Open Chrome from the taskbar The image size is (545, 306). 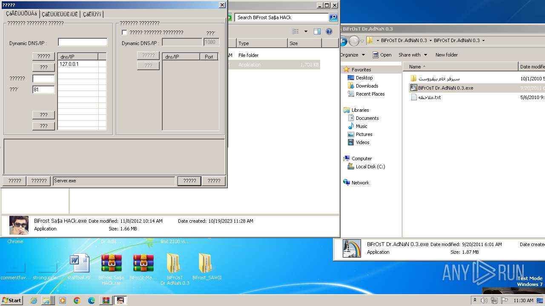point(77,300)
